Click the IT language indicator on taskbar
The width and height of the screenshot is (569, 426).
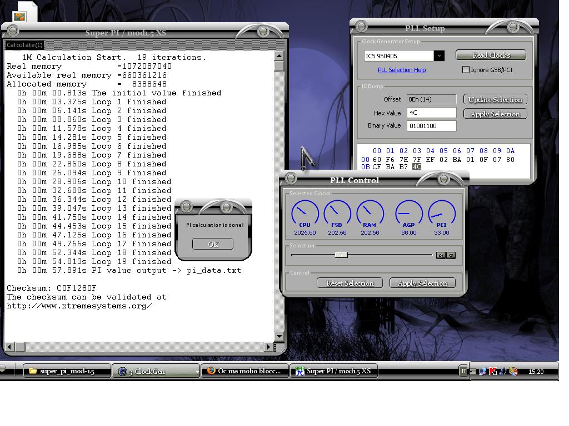point(463,371)
